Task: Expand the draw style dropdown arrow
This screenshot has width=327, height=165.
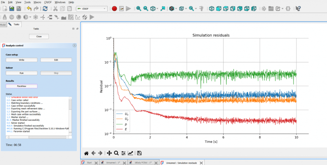Action: tap(176, 9)
